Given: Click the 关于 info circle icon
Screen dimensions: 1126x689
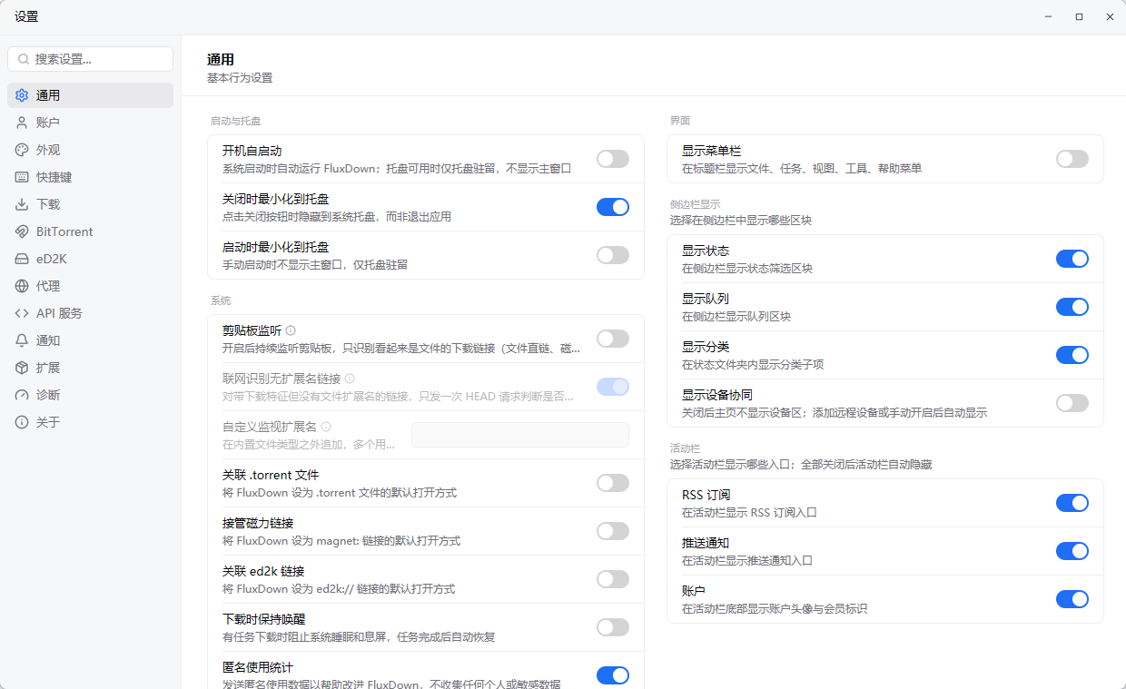Looking at the screenshot, I should (x=22, y=422).
